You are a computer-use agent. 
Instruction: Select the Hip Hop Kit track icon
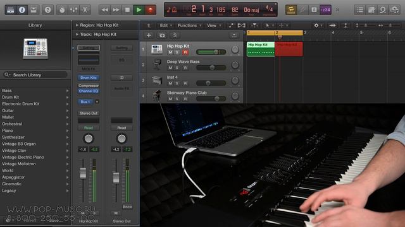coord(157,49)
